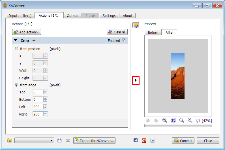
Task: Switch to the Input: 1 file(s) tab
Action: (x=20, y=16)
